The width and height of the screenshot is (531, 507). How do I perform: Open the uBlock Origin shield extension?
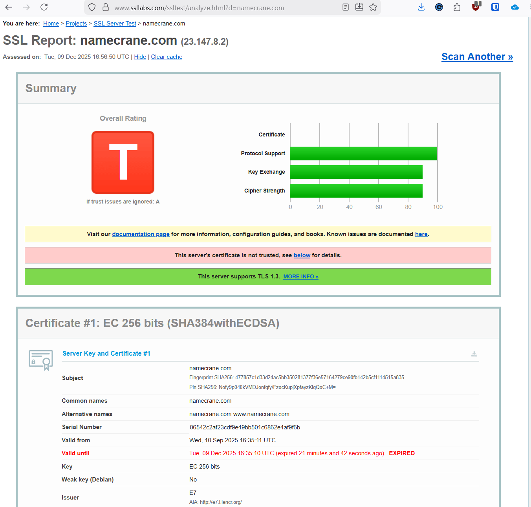click(476, 6)
